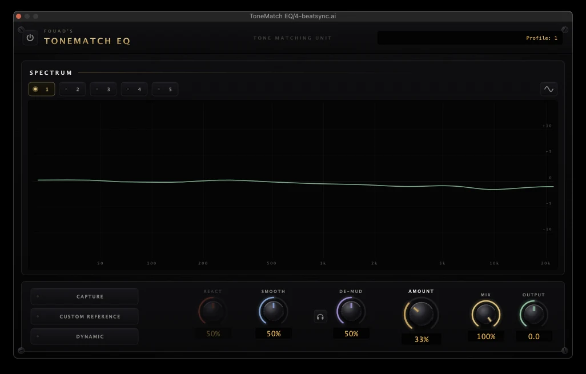Click the 1k frequency axis label
The height and width of the screenshot is (374, 586).
[323, 263]
